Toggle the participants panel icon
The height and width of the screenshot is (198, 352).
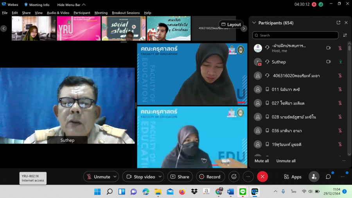tap(314, 177)
